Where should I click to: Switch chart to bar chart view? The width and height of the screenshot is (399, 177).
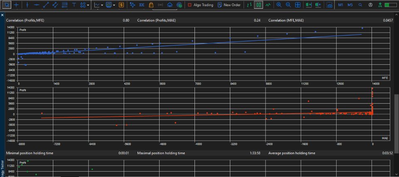(250, 5)
